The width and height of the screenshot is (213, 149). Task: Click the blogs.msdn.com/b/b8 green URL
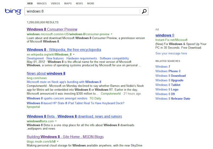pyautogui.click(x=41, y=142)
